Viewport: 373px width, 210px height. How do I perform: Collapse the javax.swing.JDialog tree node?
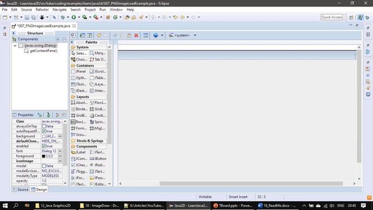15,45
